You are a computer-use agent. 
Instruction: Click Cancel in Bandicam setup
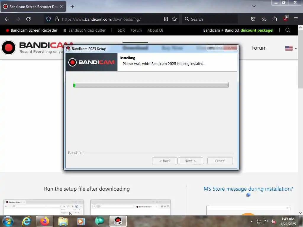220,161
